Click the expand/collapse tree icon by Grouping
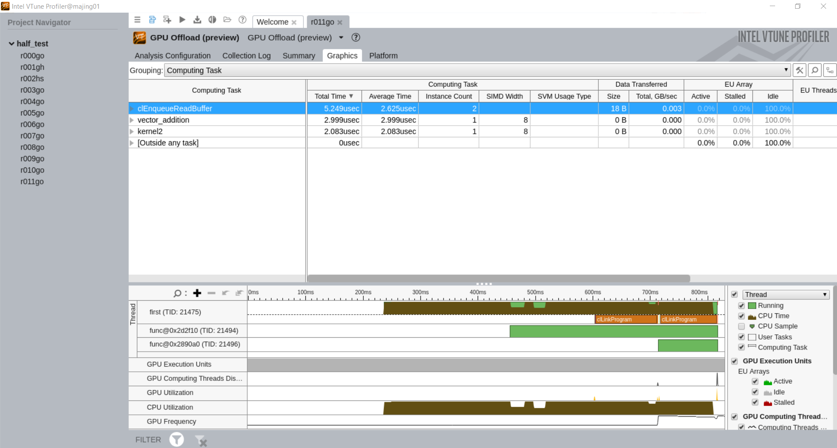Viewport: 837px width, 448px height. click(x=830, y=70)
